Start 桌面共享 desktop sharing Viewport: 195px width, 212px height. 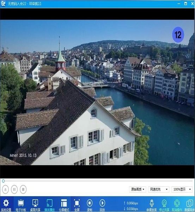tap(35, 203)
